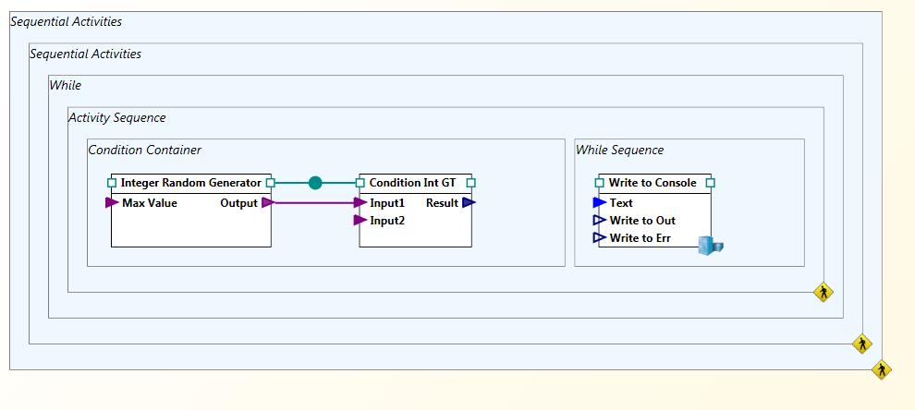Select the blue Text input port arrow
The height and width of the screenshot is (410, 915).
pos(600,202)
